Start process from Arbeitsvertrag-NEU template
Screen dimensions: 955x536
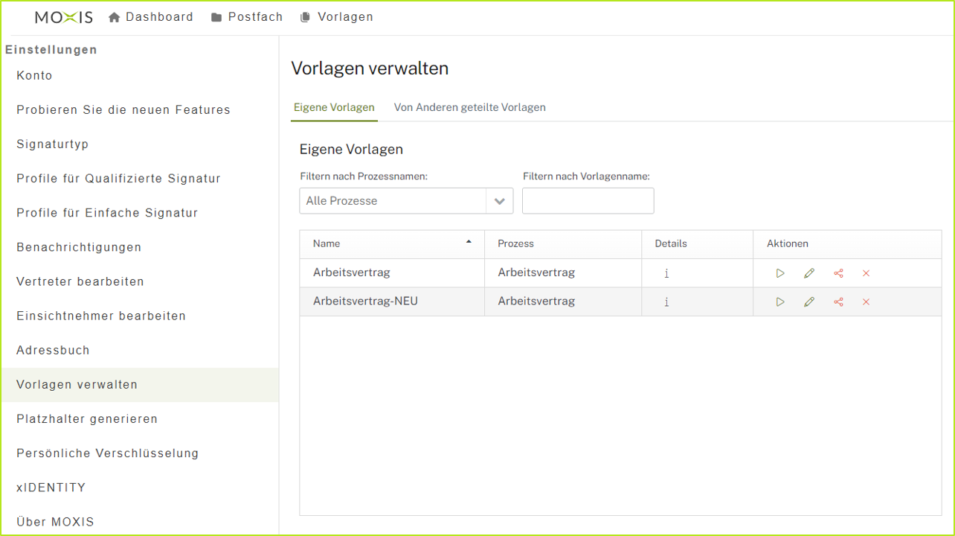tap(779, 301)
